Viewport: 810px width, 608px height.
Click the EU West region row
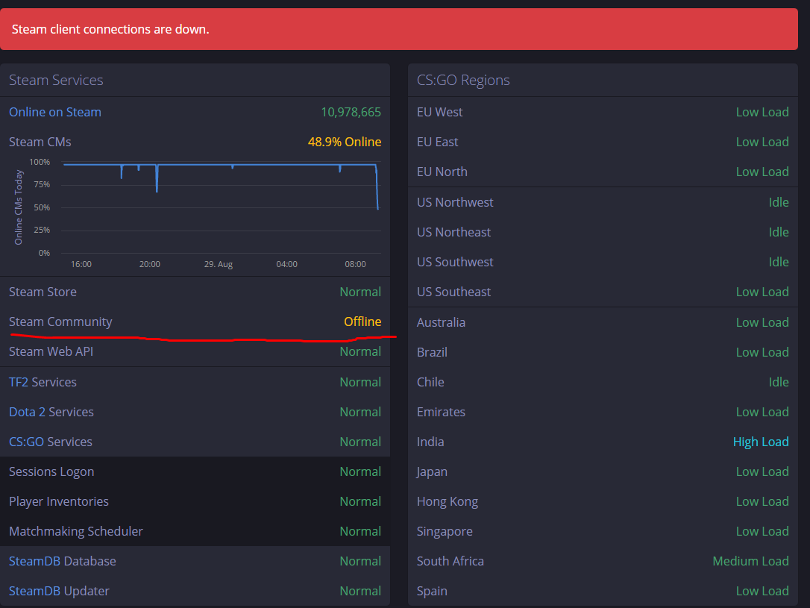click(x=603, y=112)
